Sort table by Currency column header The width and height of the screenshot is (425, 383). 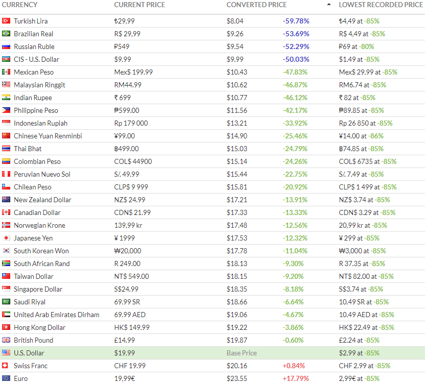click(x=20, y=5)
